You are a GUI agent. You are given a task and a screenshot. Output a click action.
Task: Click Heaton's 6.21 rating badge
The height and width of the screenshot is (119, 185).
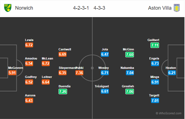pyautogui.click(x=172, y=73)
